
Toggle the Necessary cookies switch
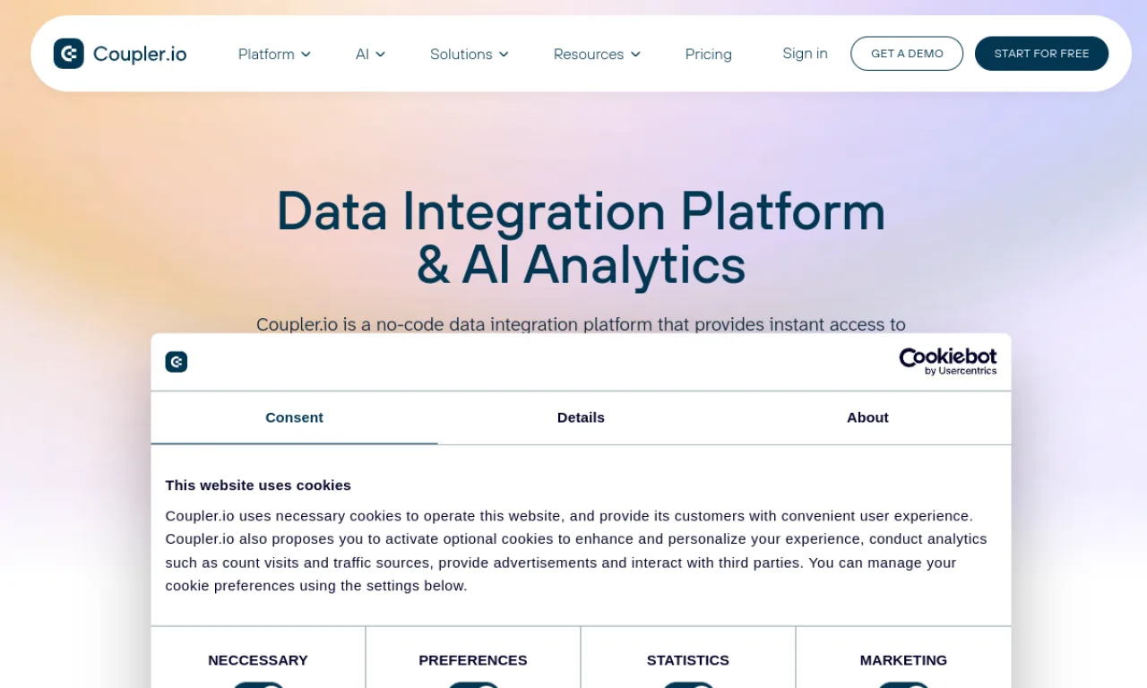(258, 684)
